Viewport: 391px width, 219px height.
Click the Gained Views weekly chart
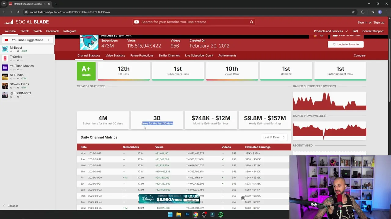[329, 130]
